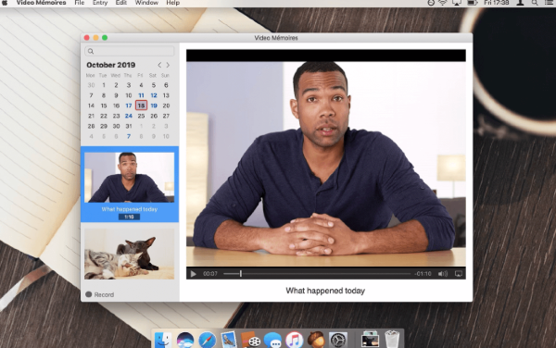Open the Video Mémoires application menu
Image resolution: width=556 pixels, height=348 pixels.
click(x=41, y=3)
